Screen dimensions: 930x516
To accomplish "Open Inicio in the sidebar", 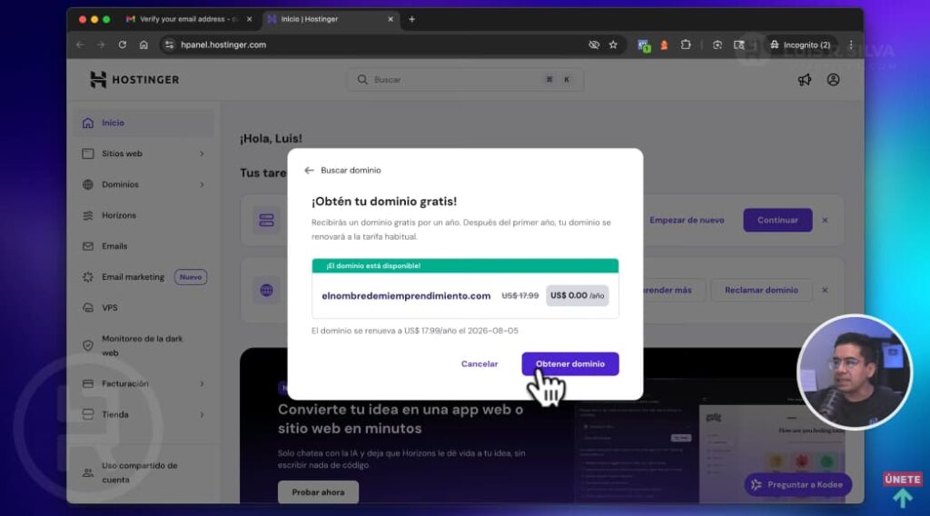I will 143,123.
